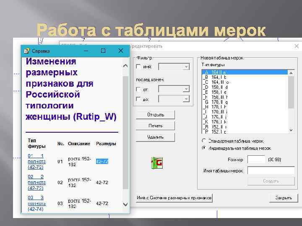This screenshot has height=226, width=302.
Task: Open the '03 3 полнота (42-74)' link
Action: tap(36, 203)
